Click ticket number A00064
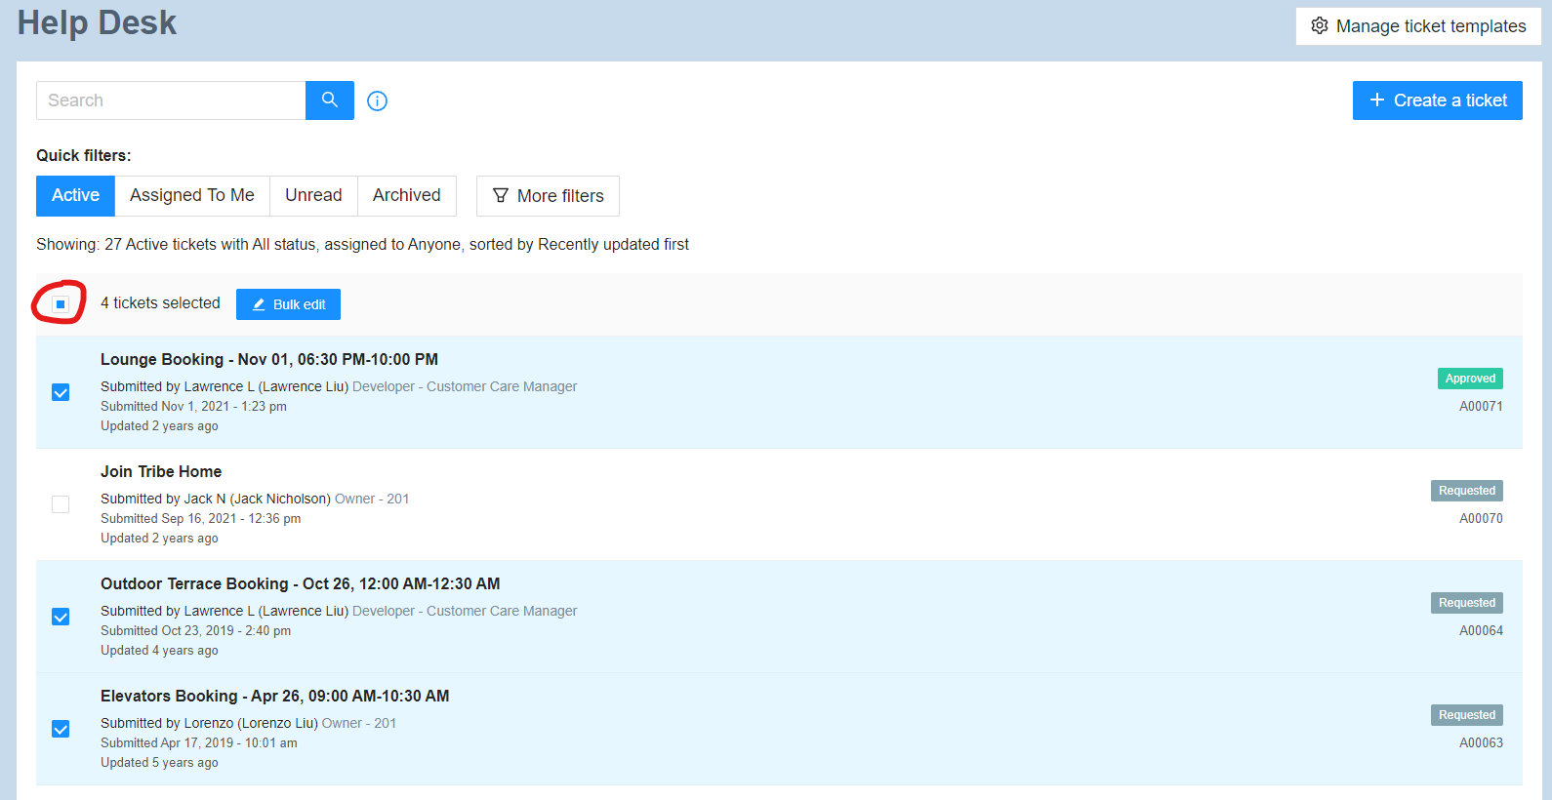The height and width of the screenshot is (800, 1552). 1481,630
